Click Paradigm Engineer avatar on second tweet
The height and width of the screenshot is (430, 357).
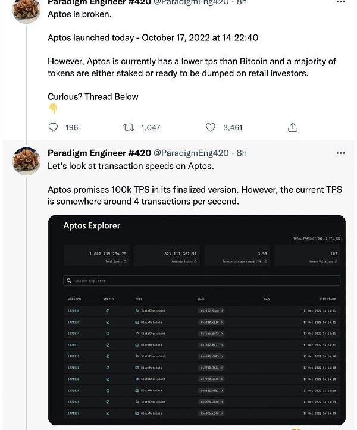click(x=27, y=161)
